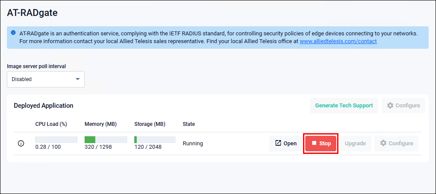Screen dimensions: 436x194
Task: Click the CPU Load (%) column header
Action: tap(51, 124)
